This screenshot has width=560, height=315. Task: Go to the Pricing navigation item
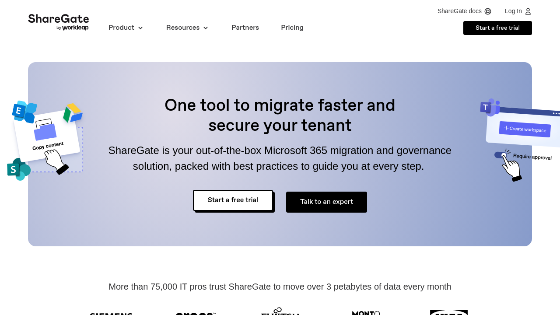click(x=292, y=28)
